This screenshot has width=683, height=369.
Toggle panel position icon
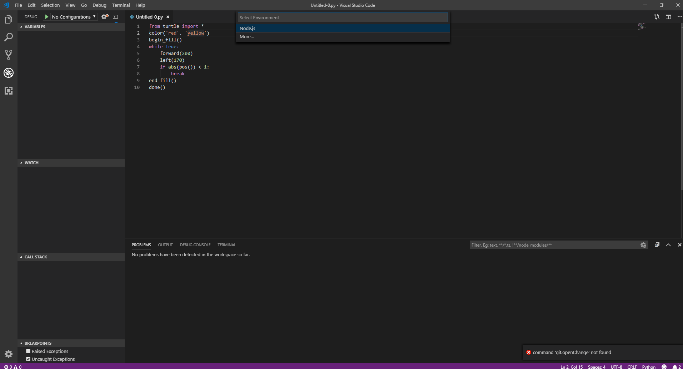tap(657, 245)
